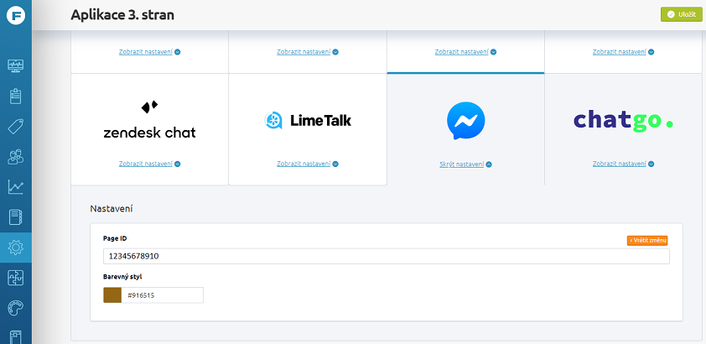Viewport: 706px width, 344px height.
Task: Click the #916515 hex color text field
Action: click(x=162, y=295)
